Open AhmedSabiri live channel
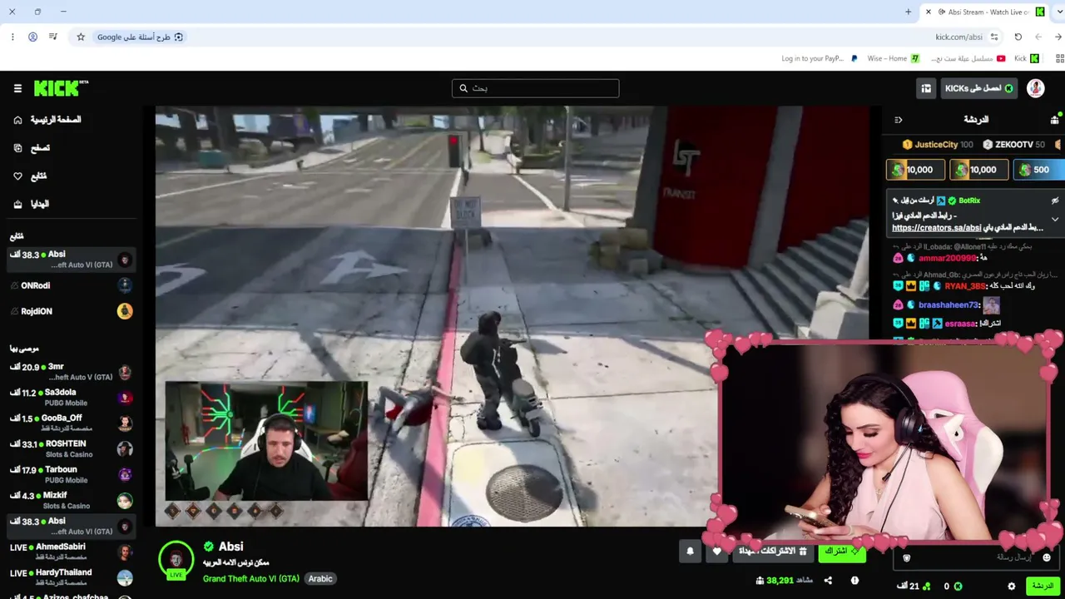Image resolution: width=1065 pixels, height=599 pixels. 70,552
